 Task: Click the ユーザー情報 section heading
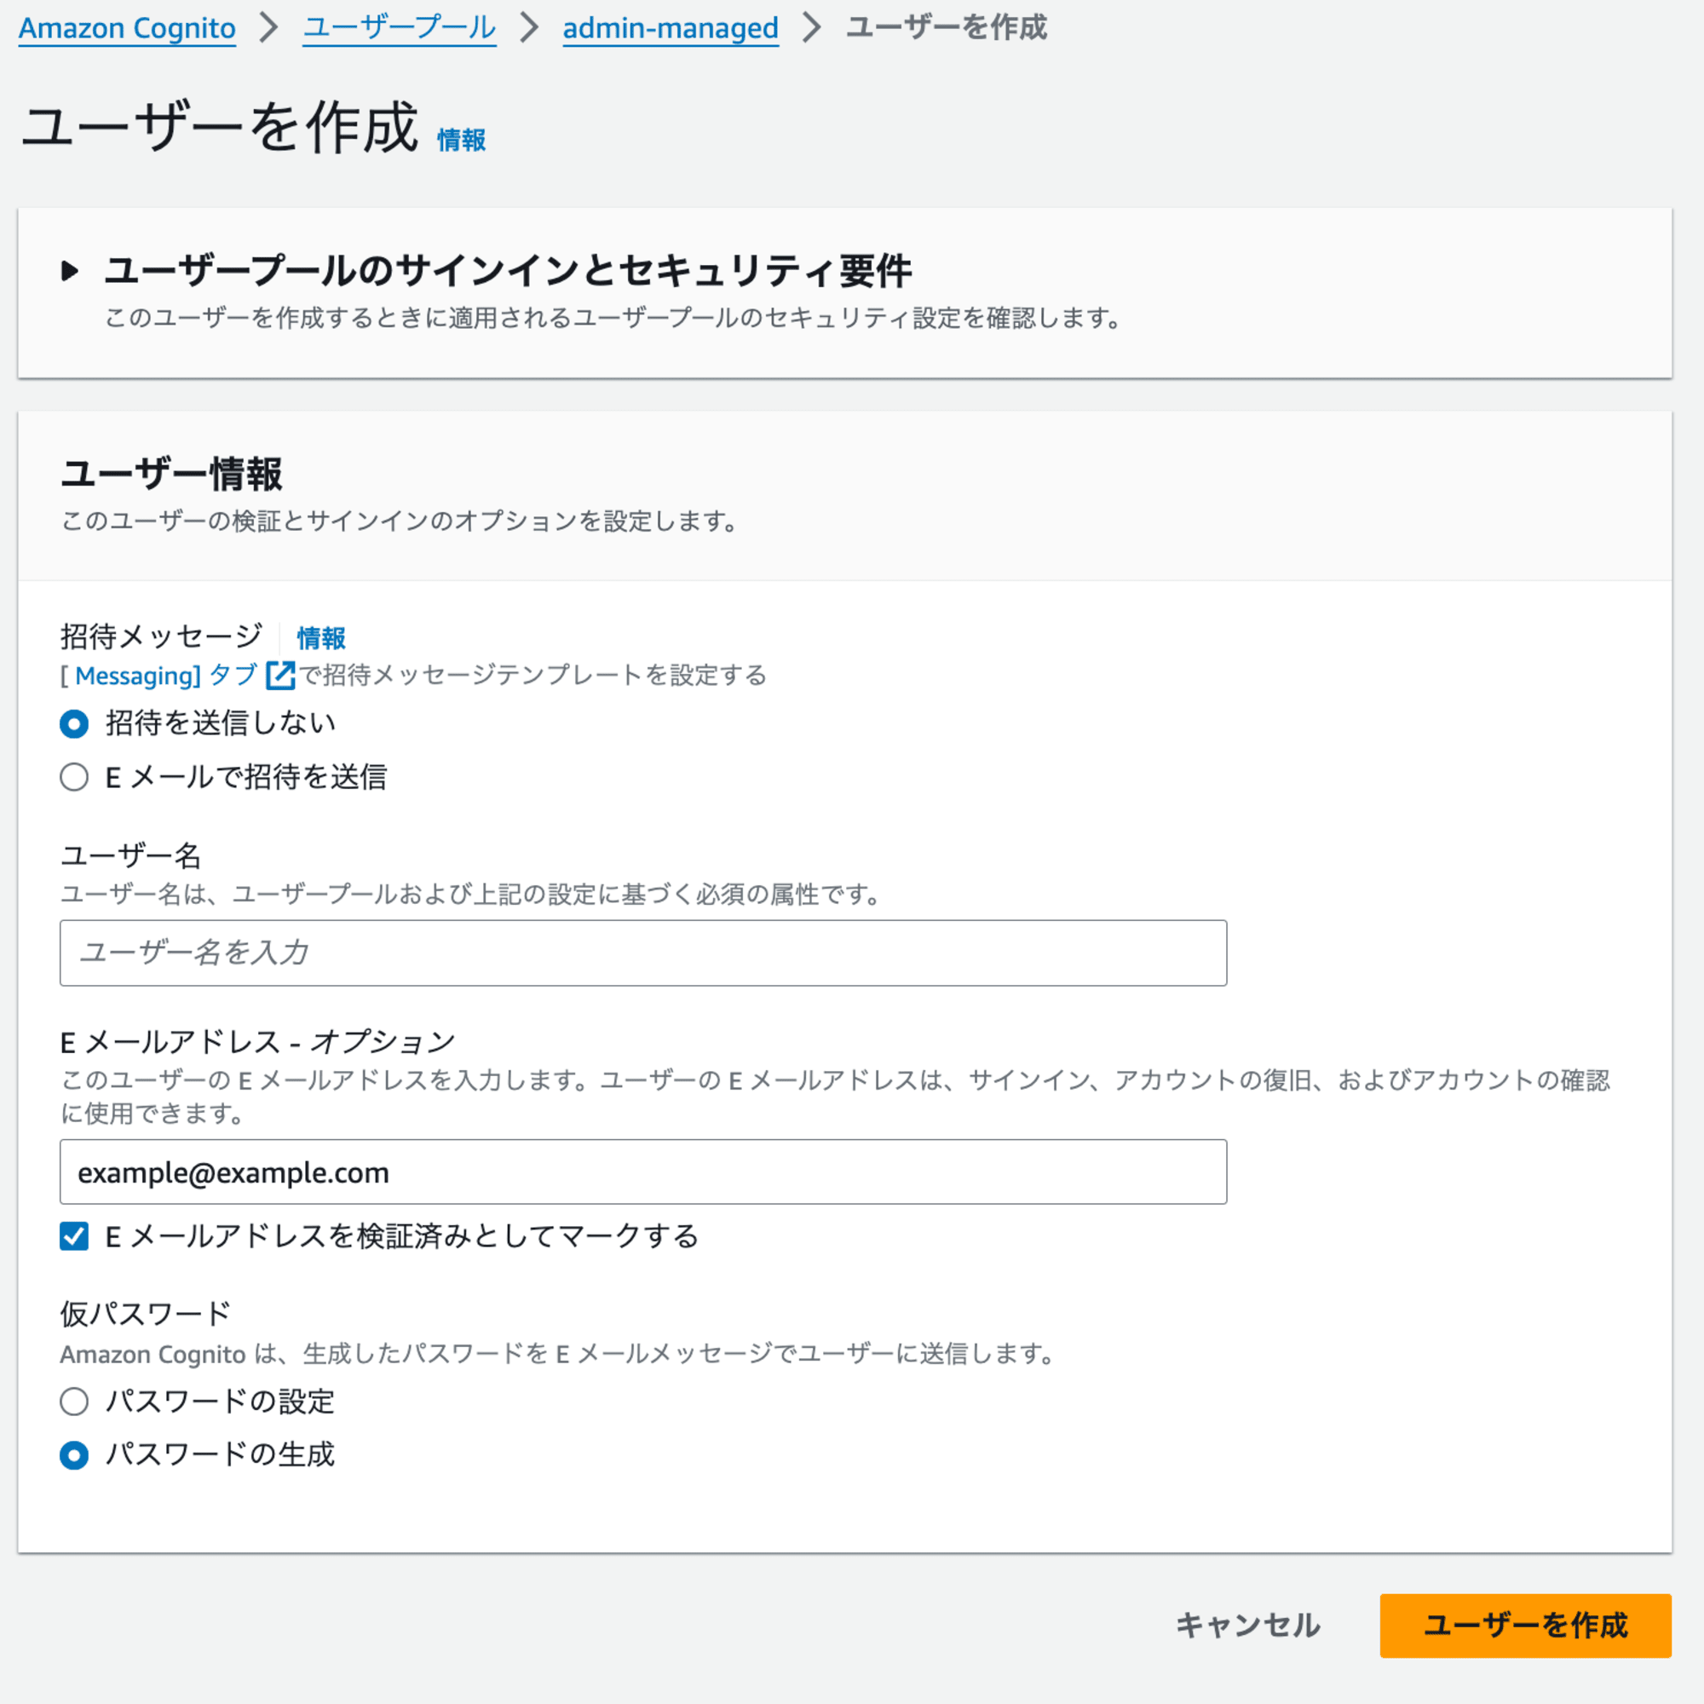171,475
